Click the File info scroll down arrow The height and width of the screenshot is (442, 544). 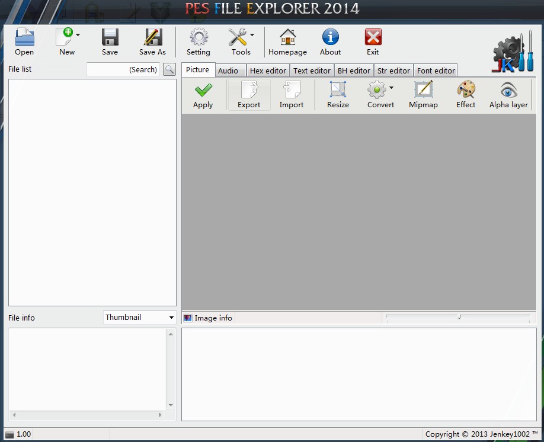tap(171, 405)
